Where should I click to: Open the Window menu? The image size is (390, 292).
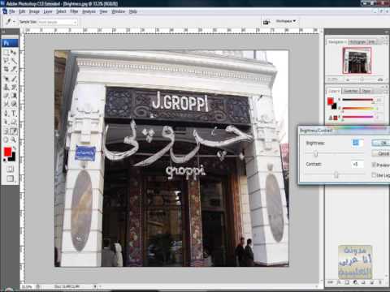coord(118,11)
